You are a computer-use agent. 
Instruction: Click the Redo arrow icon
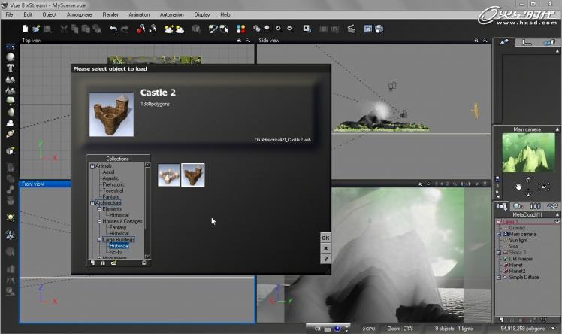(125, 29)
